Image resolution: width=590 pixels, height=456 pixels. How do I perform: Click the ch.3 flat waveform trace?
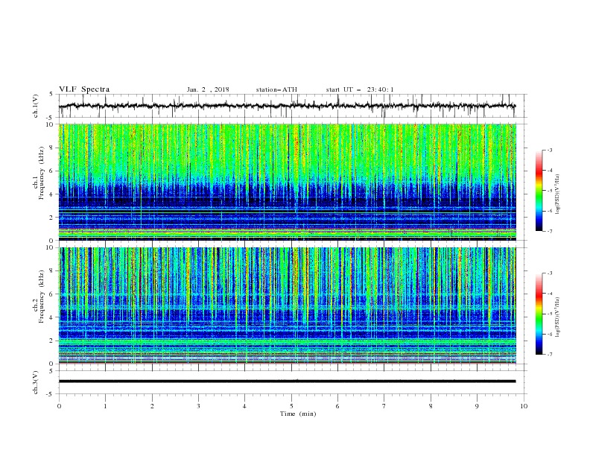coord(287,381)
